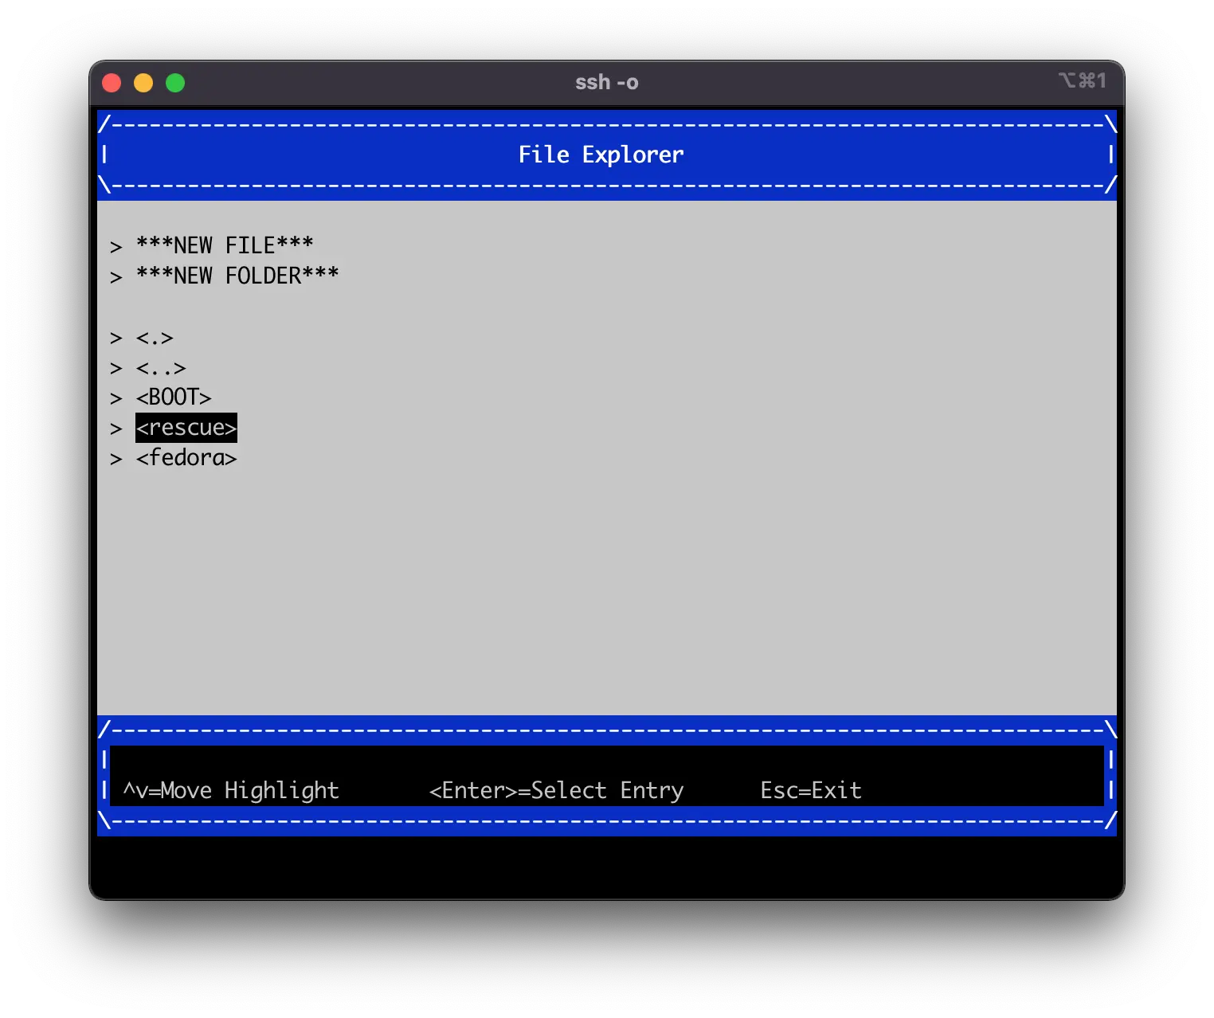Click the <Enter>=Select Entry hint
The image size is (1214, 1018).
[x=556, y=790]
